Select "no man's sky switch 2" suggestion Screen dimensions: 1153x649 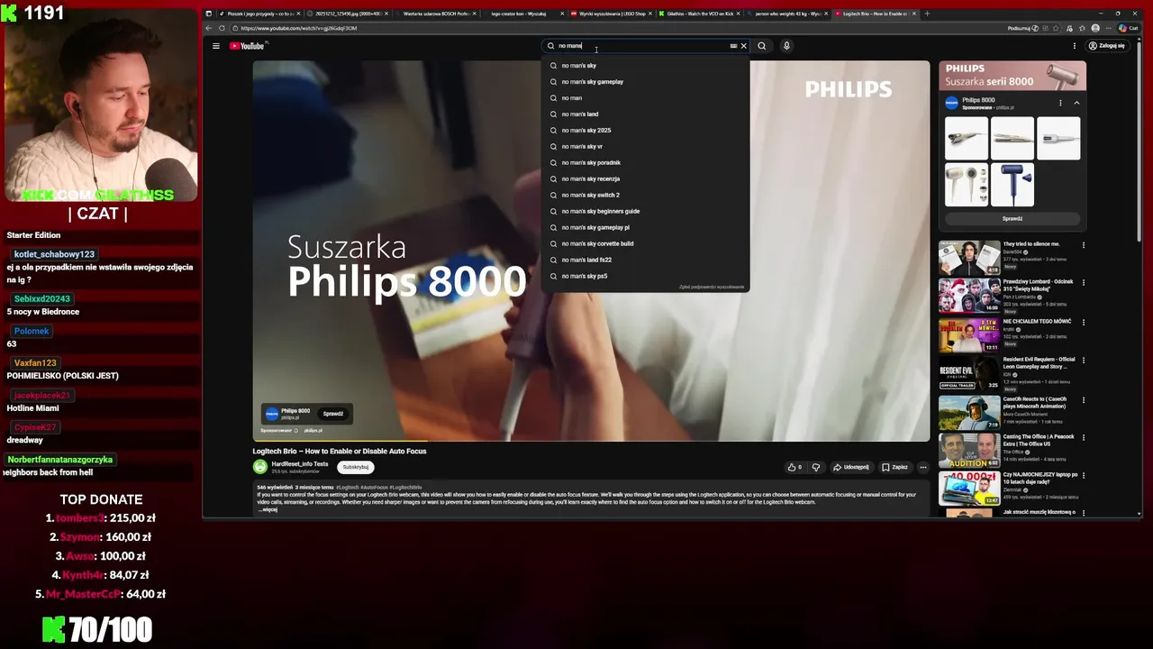[x=645, y=196]
